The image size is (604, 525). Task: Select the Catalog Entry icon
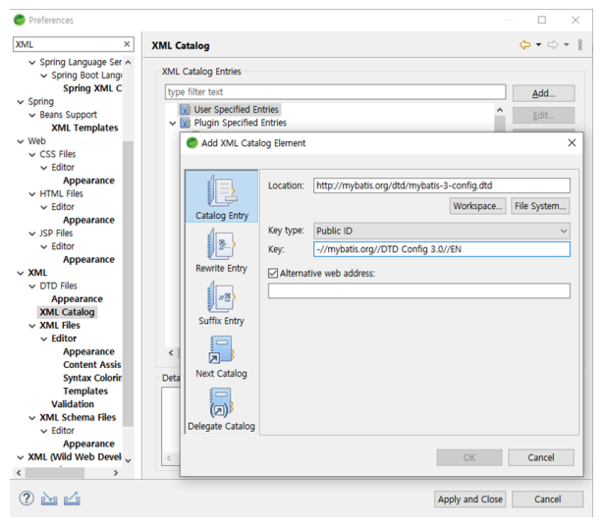(221, 190)
